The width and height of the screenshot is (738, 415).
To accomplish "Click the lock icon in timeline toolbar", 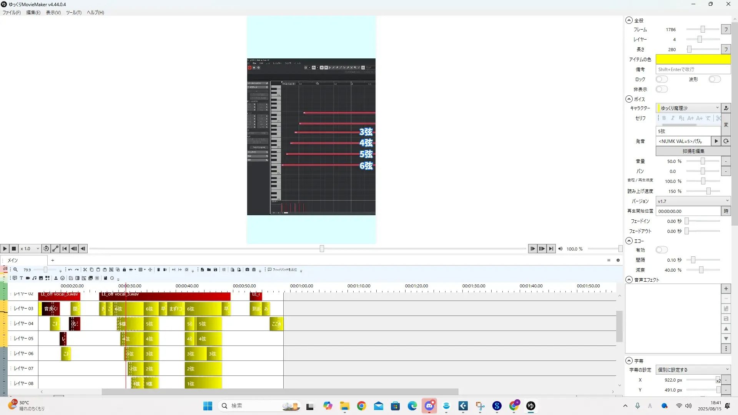I will (124, 270).
